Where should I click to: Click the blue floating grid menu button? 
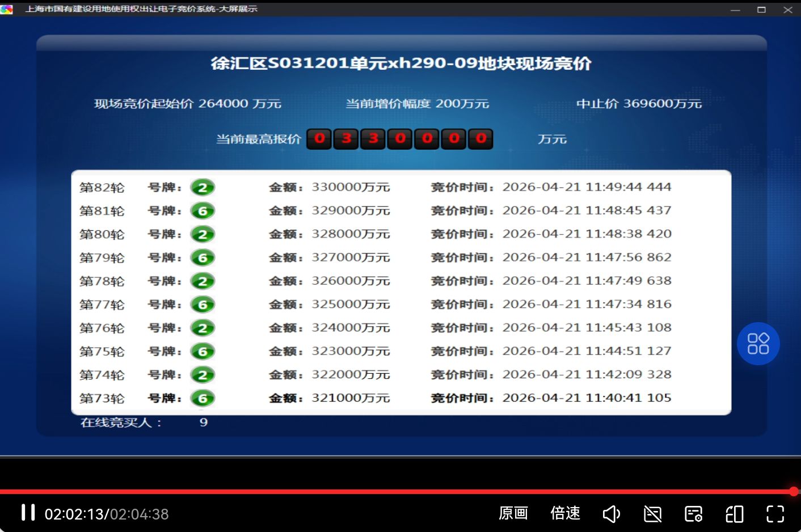click(758, 344)
